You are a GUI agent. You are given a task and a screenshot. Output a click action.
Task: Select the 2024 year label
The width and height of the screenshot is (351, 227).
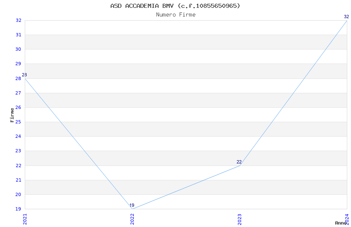347,219
